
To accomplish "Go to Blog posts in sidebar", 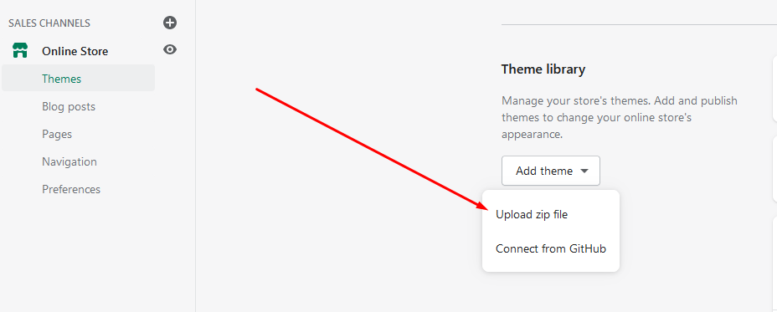I will tap(69, 106).
